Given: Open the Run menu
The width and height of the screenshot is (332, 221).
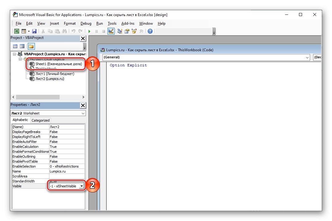Looking at the screenshot, I should [x=99, y=23].
